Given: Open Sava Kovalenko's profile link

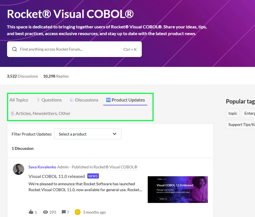Looking at the screenshot, I should pyautogui.click(x=42, y=167).
